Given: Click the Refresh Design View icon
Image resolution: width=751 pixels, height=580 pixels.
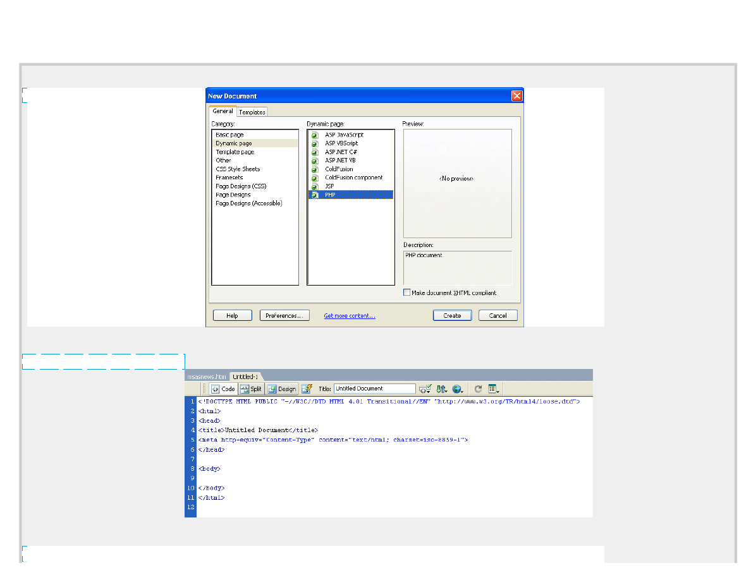Looking at the screenshot, I should click(x=479, y=389).
